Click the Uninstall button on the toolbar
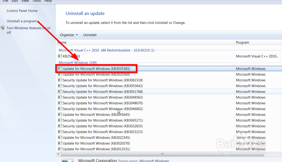Image resolution: width=282 pixels, height=162 pixels. pyautogui.click(x=90, y=35)
